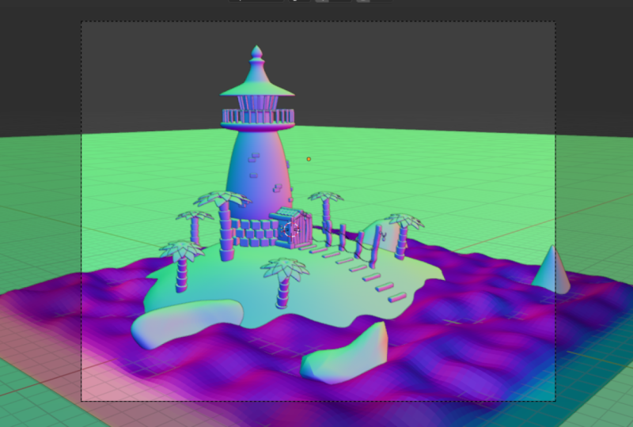The width and height of the screenshot is (633, 427).
Task: Select the cone object on the water
Action: tap(552, 270)
